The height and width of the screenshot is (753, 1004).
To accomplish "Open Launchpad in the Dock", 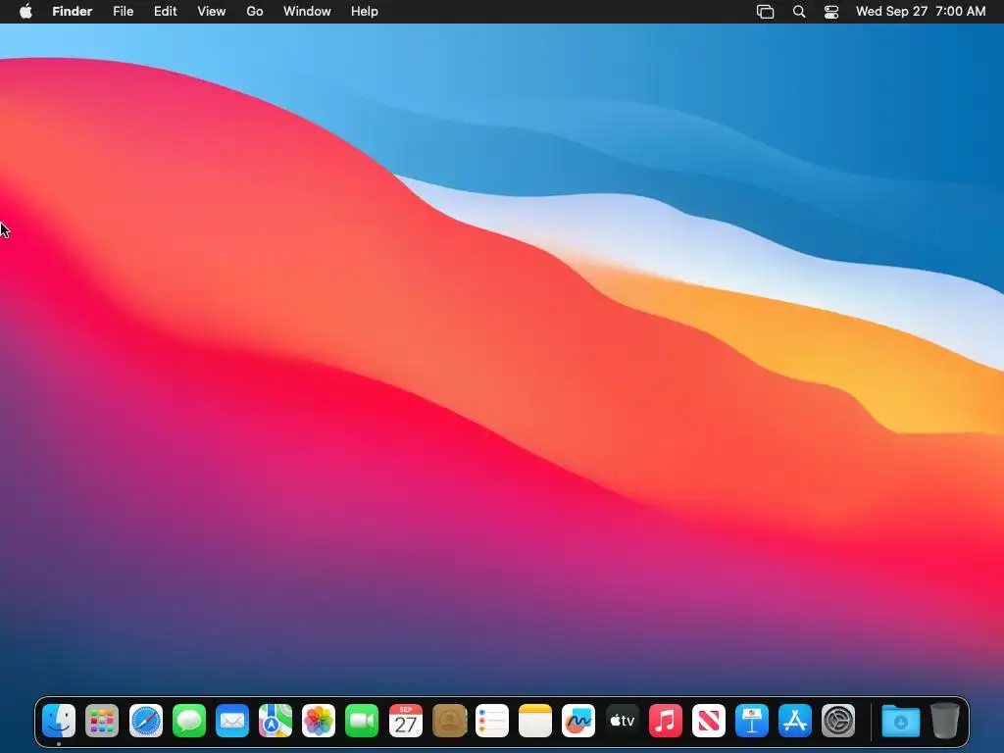I will 102,721.
